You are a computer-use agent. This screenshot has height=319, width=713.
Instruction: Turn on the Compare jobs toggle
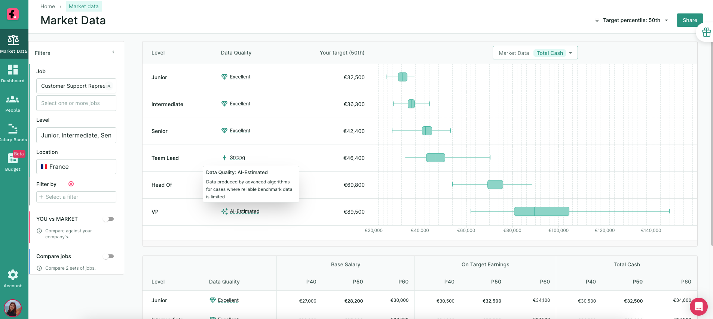(108, 256)
